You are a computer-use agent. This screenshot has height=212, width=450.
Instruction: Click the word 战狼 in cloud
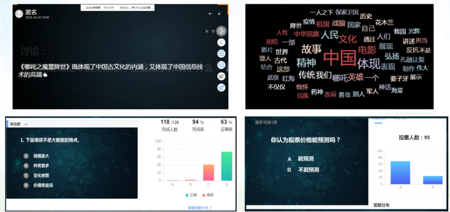[x=339, y=23]
